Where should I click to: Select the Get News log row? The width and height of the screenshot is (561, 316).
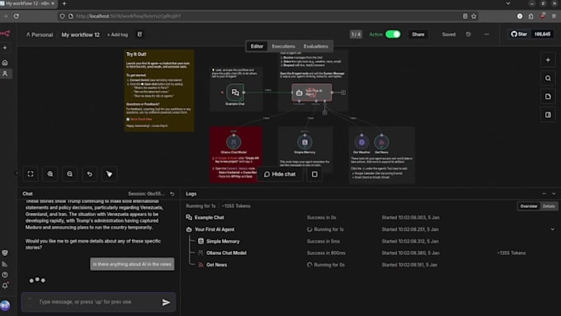point(370,265)
